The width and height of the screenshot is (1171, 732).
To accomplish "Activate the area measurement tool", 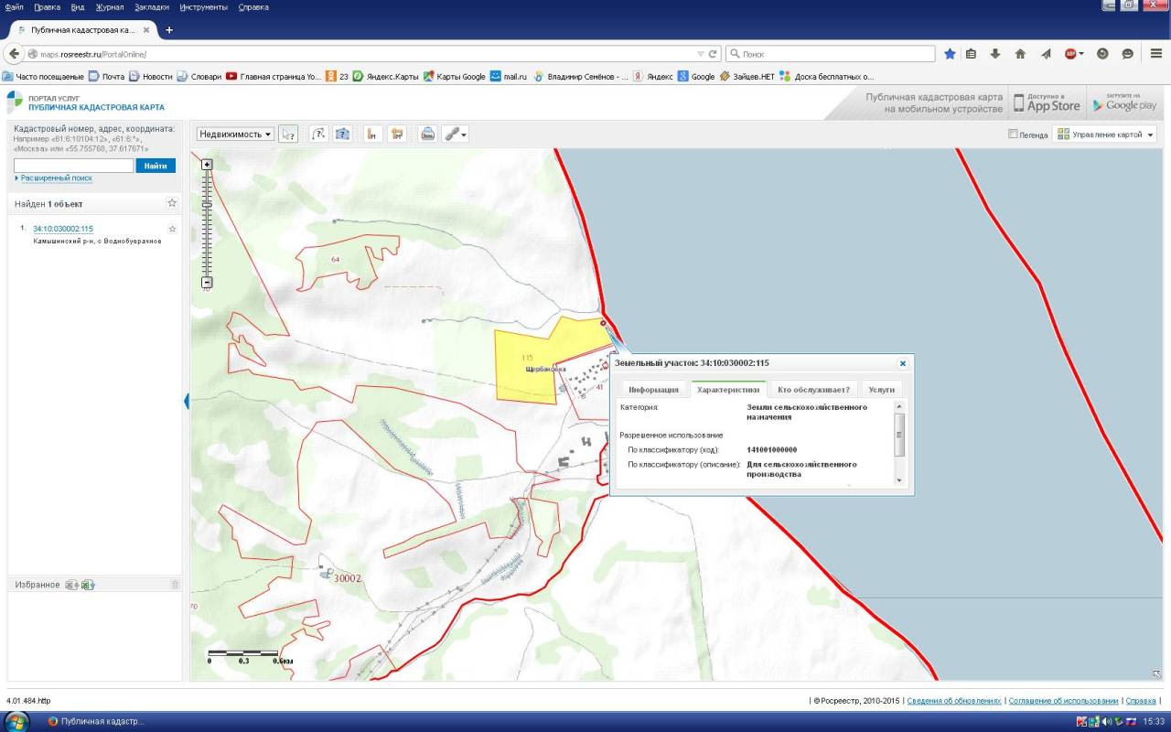I will (x=342, y=134).
